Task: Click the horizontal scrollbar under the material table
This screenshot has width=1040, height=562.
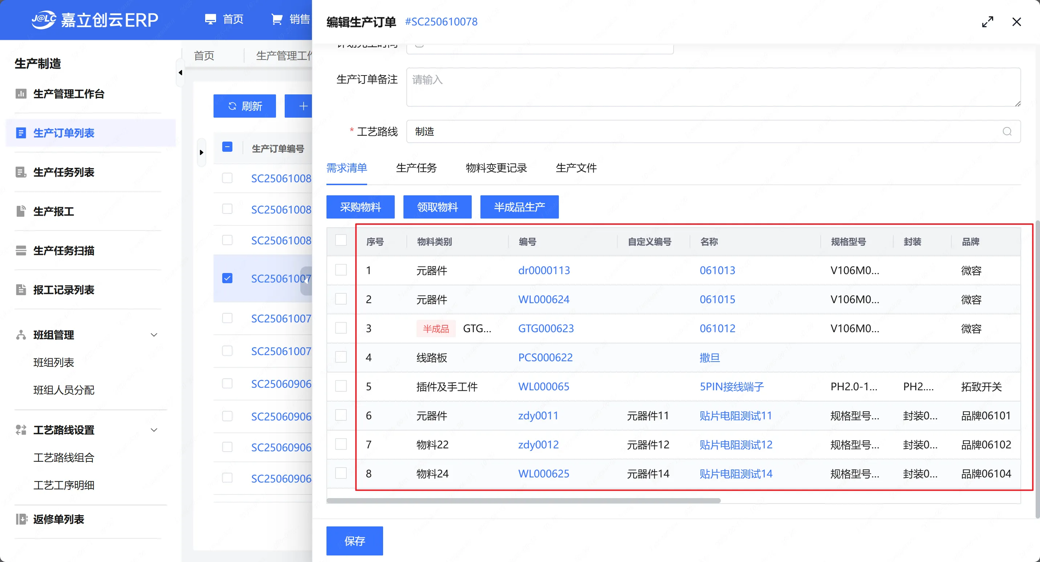Action: [x=523, y=501]
